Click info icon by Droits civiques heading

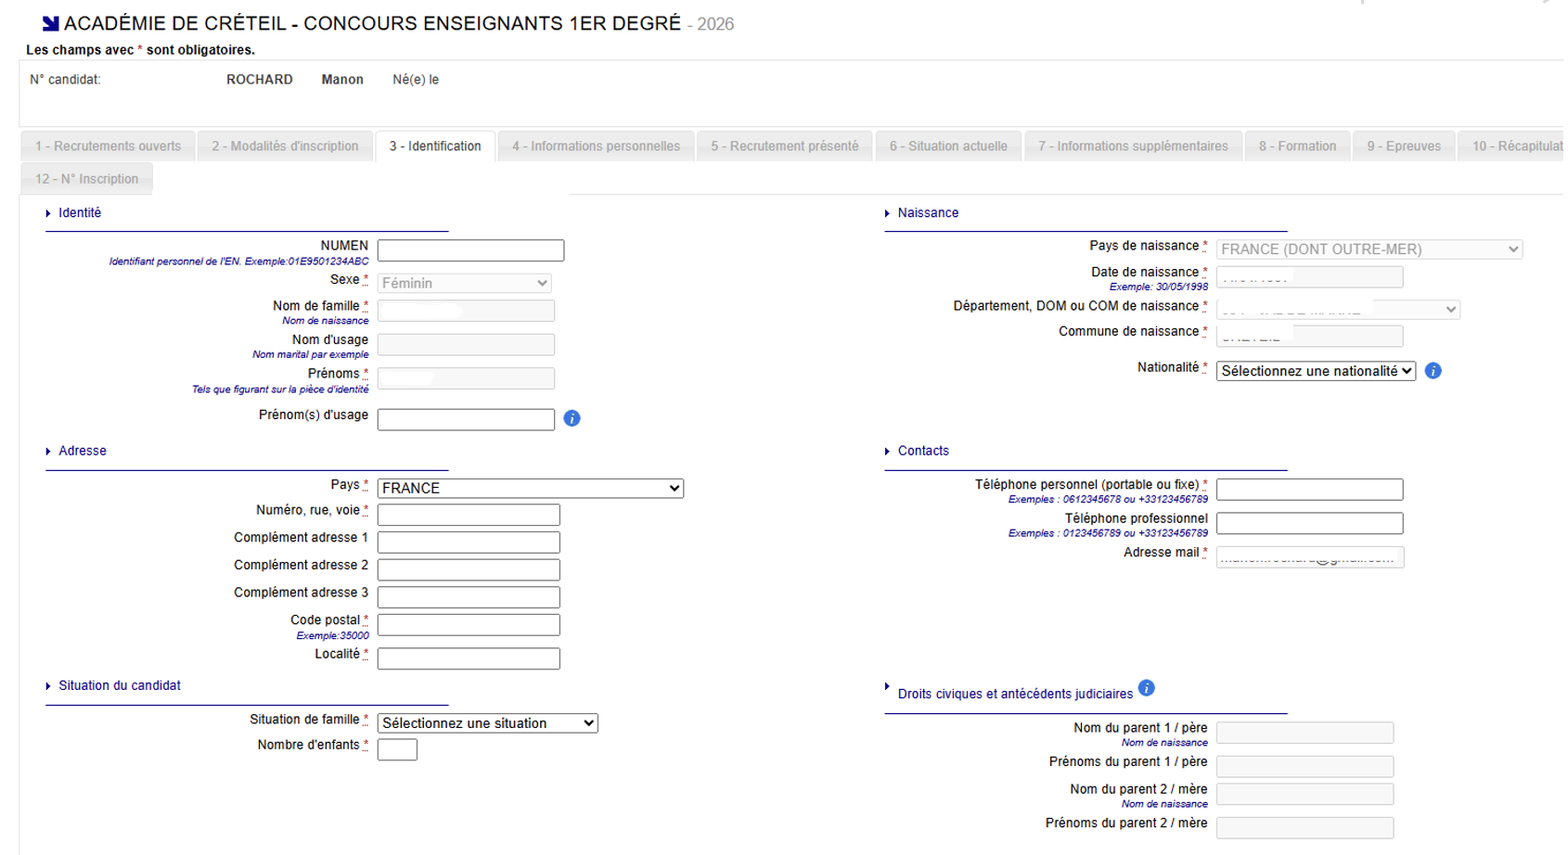(1146, 688)
